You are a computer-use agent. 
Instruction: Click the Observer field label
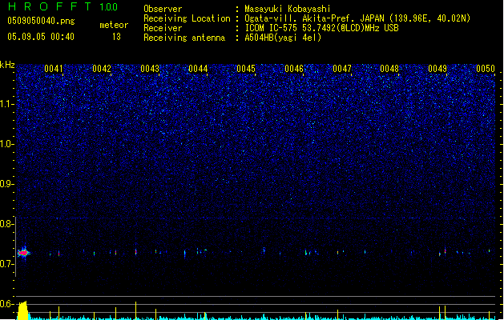click(x=163, y=9)
